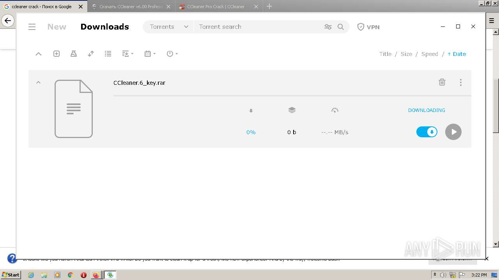Click the DOWNLOADING status label
The height and width of the screenshot is (280, 499).
coord(426,110)
